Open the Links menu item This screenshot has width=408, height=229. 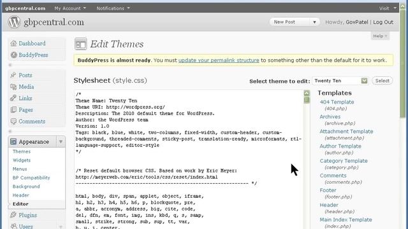pyautogui.click(x=25, y=98)
